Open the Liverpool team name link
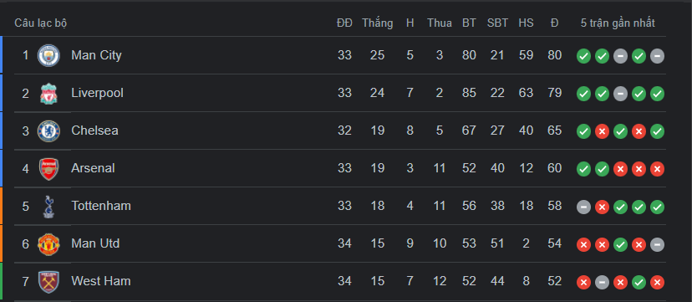This screenshot has height=302, width=692. (x=97, y=93)
